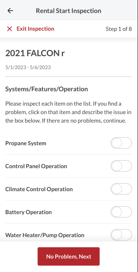138x272 pixels.
Task: Select the Control Panel Operation label
Action: pos(36,166)
